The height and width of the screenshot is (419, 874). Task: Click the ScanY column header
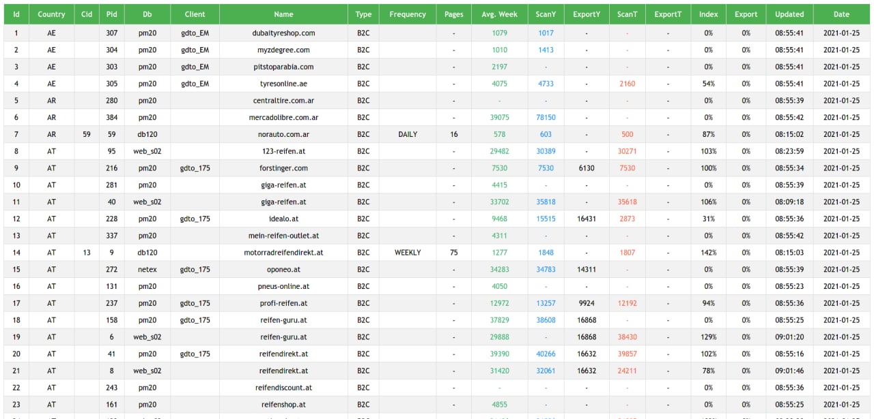[546, 14]
